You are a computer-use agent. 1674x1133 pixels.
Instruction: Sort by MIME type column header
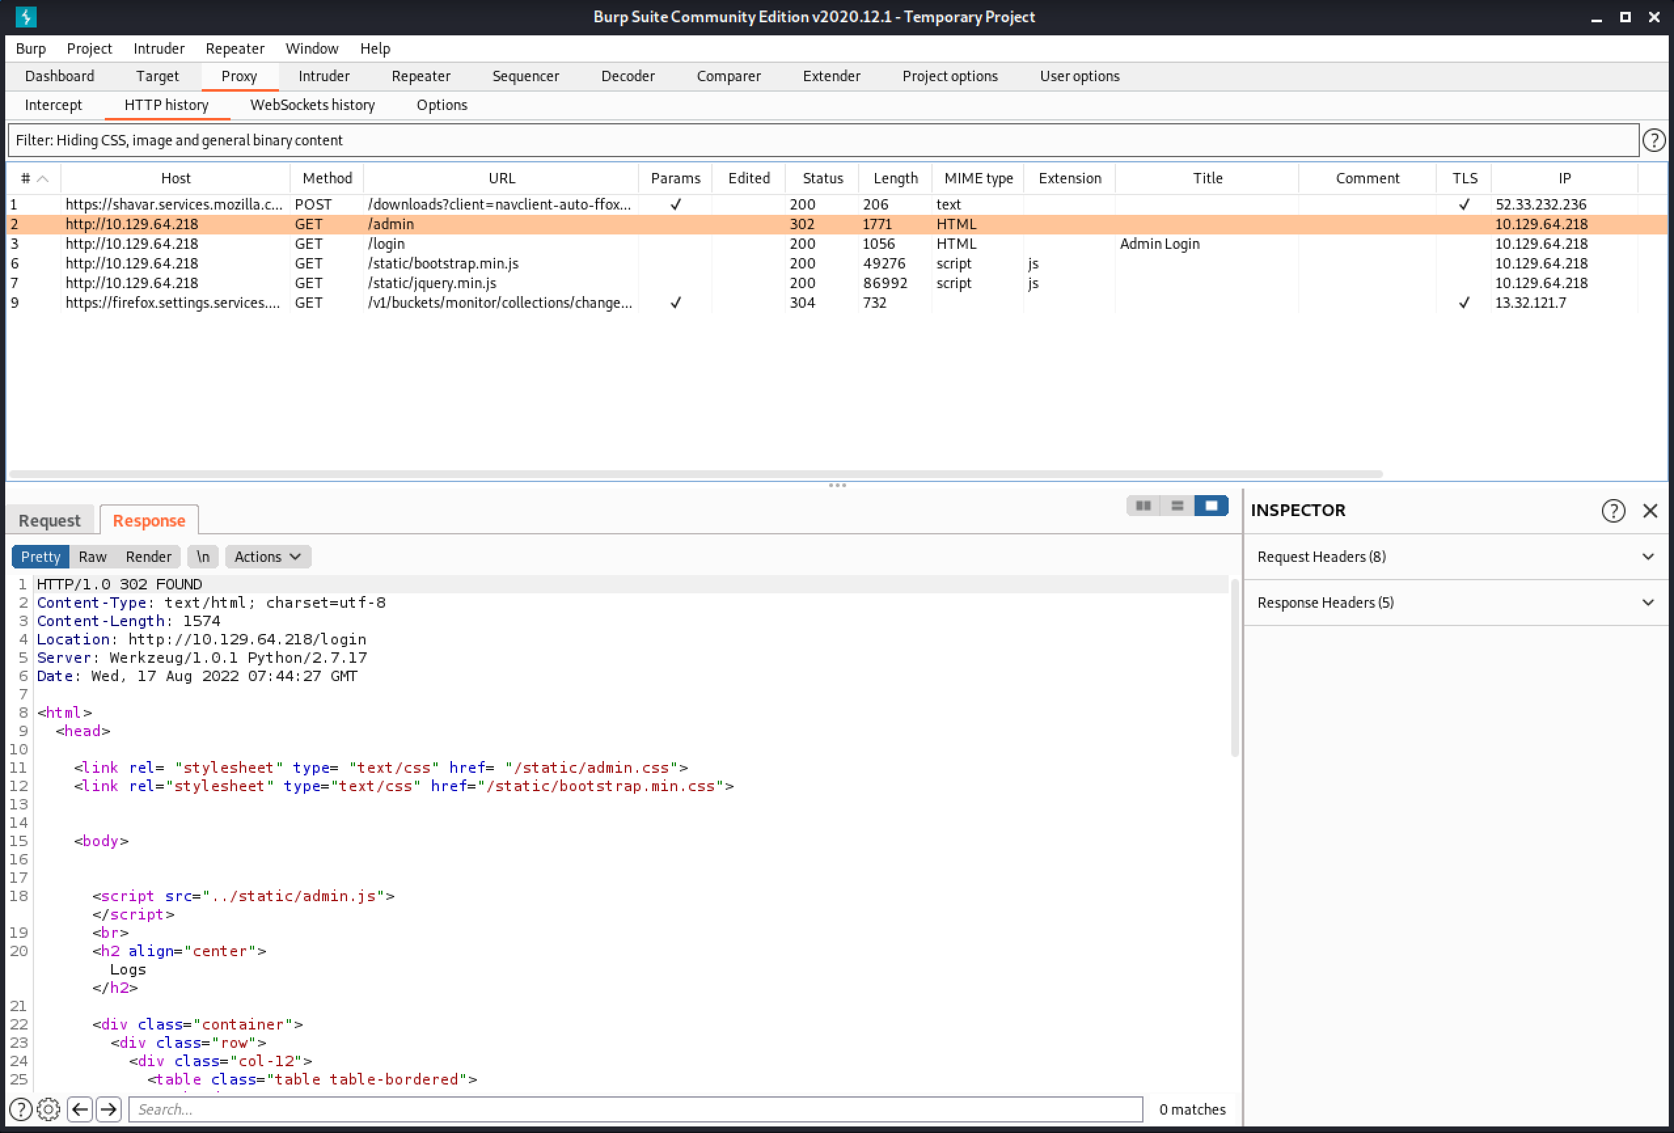978,179
